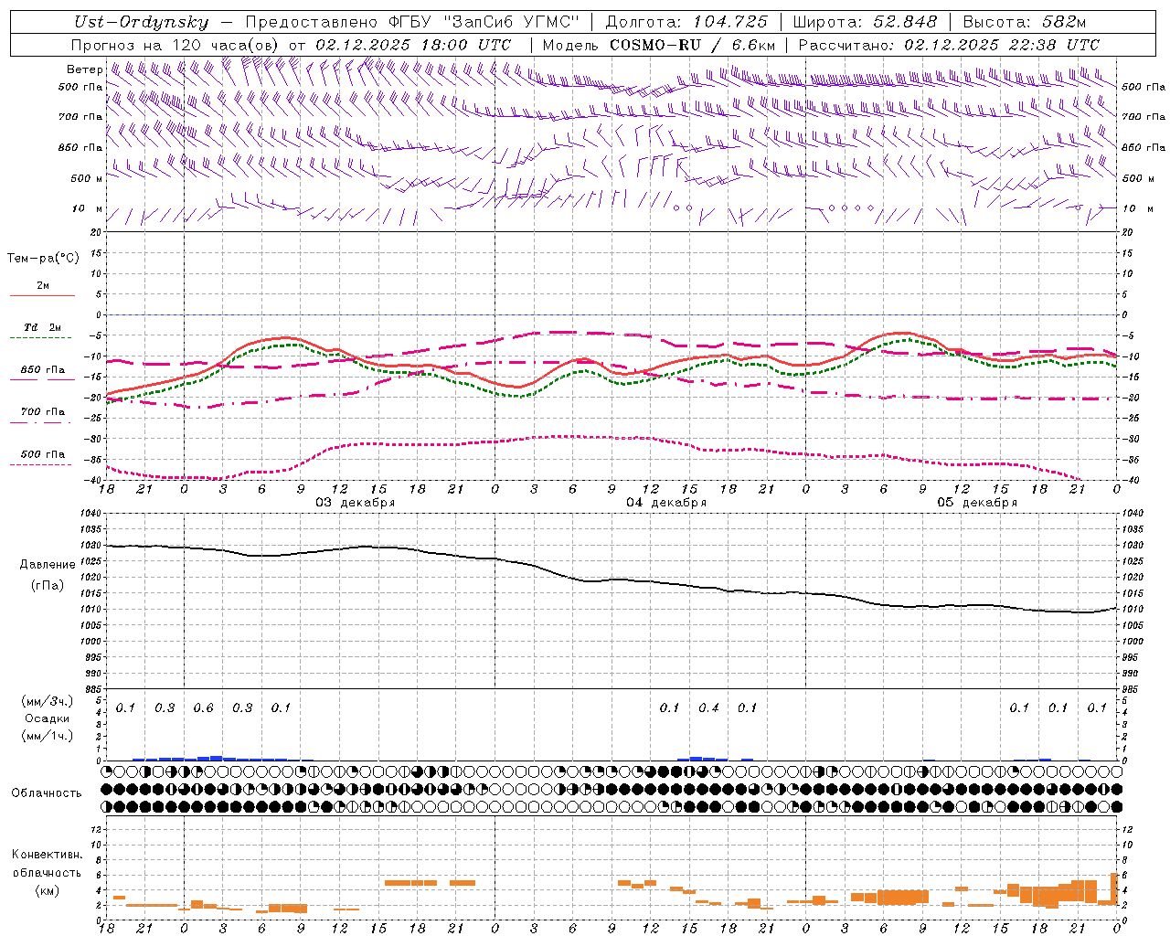Click the latitude value 'Широта: 52.848'

(865, 22)
